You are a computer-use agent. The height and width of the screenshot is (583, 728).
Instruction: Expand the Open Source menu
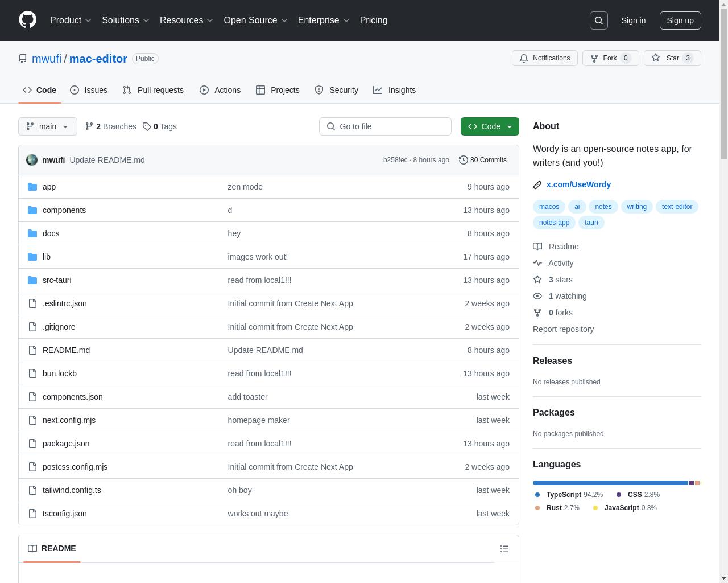click(x=256, y=20)
